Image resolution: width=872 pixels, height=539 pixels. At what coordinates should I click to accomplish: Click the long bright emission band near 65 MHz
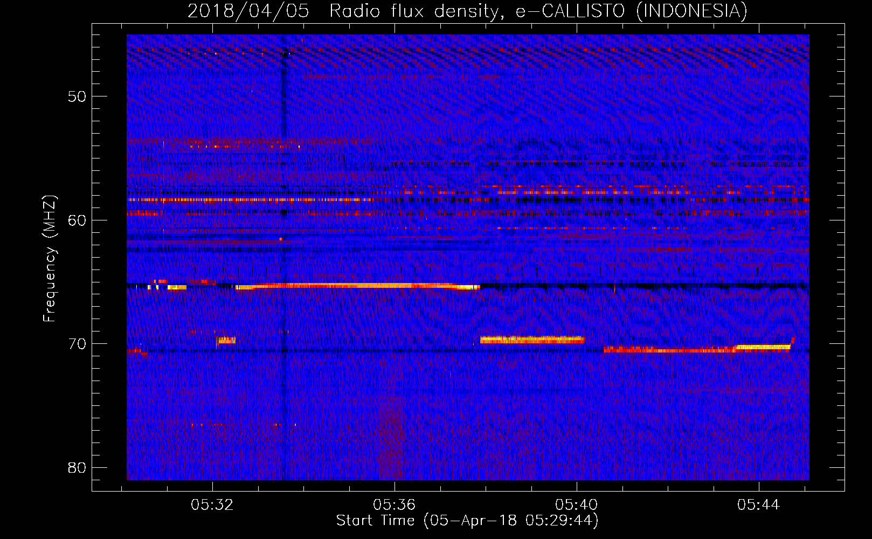pyautogui.click(x=357, y=286)
